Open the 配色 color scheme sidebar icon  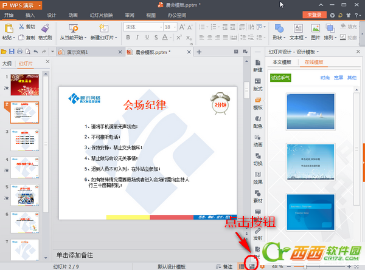pyautogui.click(x=258, y=119)
